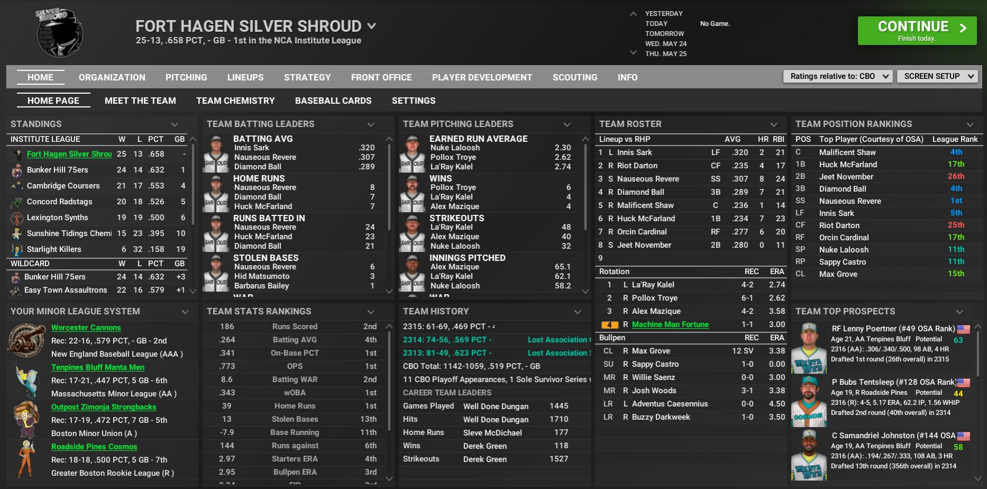This screenshot has height=489, width=987.
Task: Open the Pitching menu
Action: (186, 77)
